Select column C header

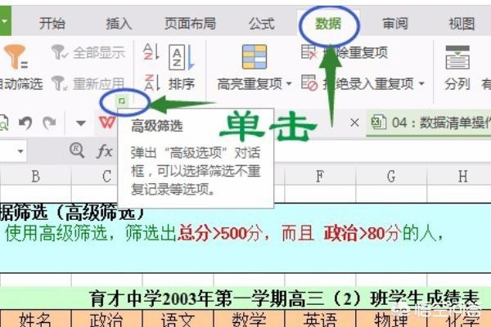pos(106,177)
